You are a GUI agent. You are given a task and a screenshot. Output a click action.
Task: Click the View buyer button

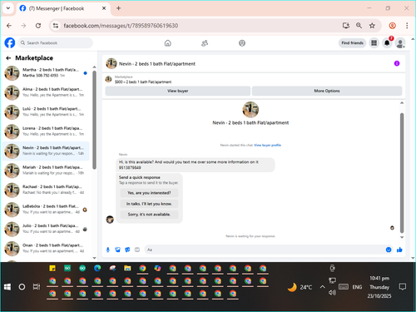click(x=178, y=91)
